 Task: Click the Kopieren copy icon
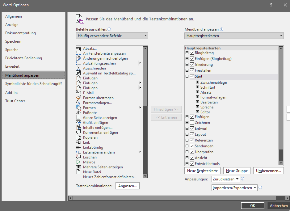point(78,137)
